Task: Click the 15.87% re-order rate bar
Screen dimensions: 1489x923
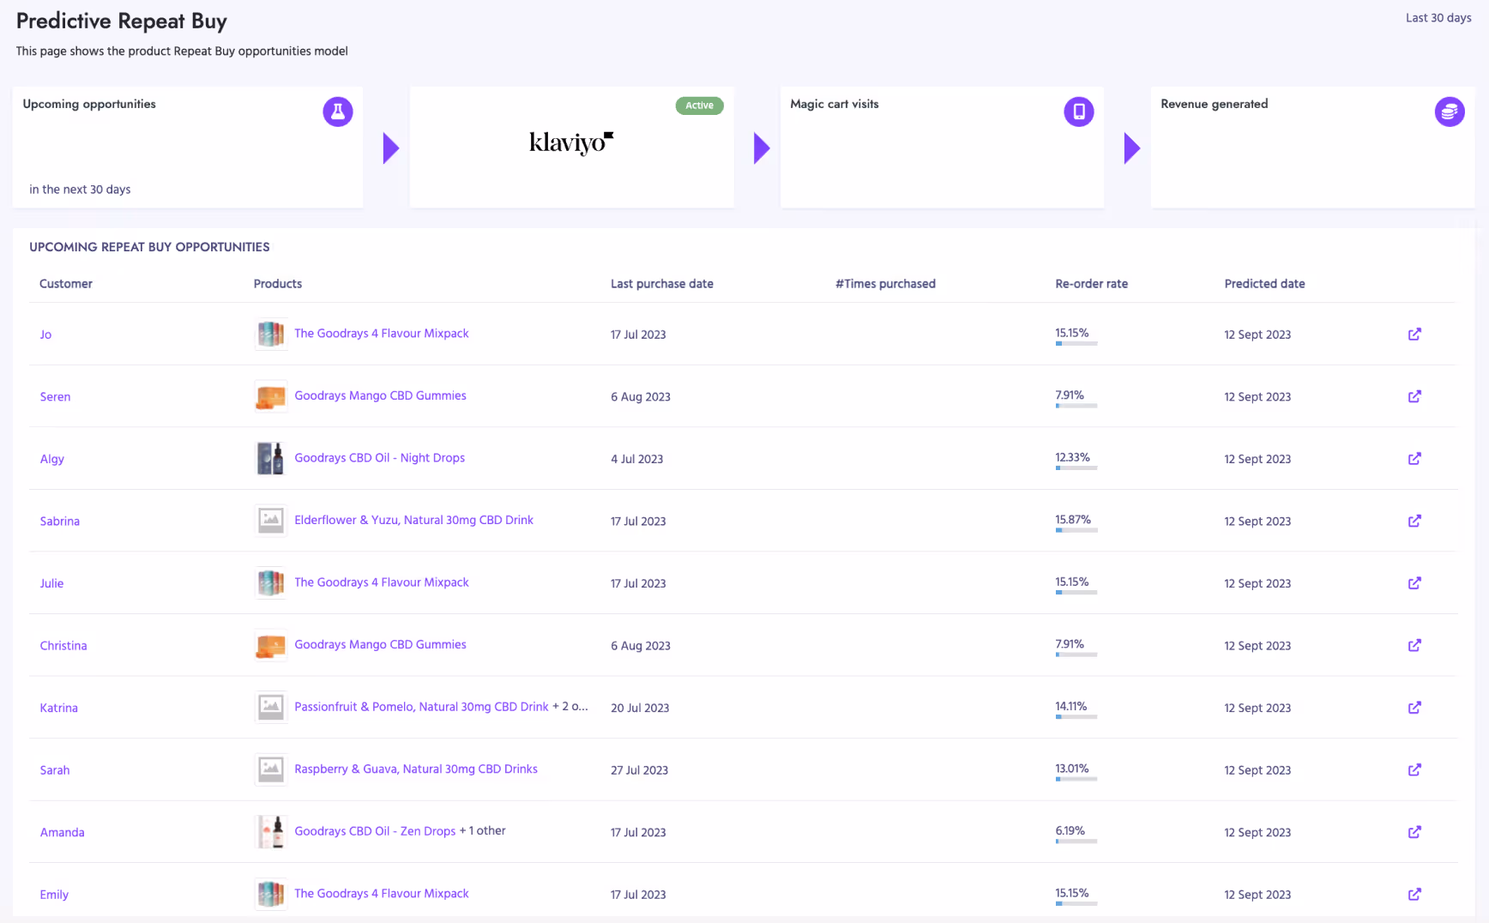Action: (1076, 530)
